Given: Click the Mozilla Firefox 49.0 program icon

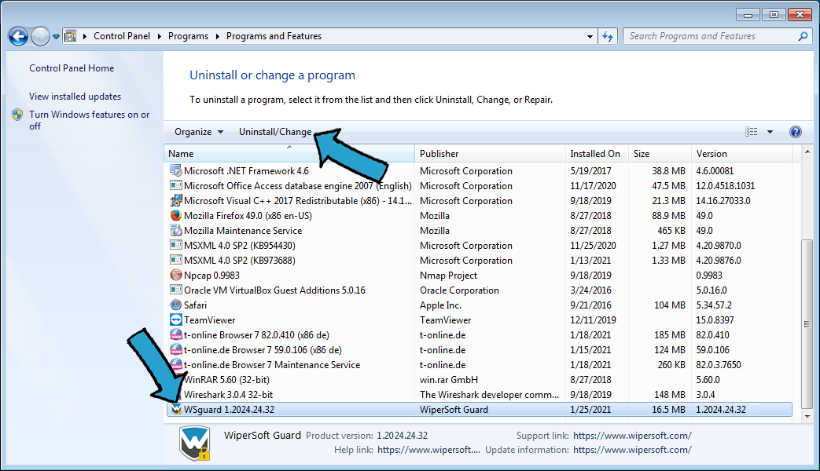Looking at the screenshot, I should pos(177,215).
